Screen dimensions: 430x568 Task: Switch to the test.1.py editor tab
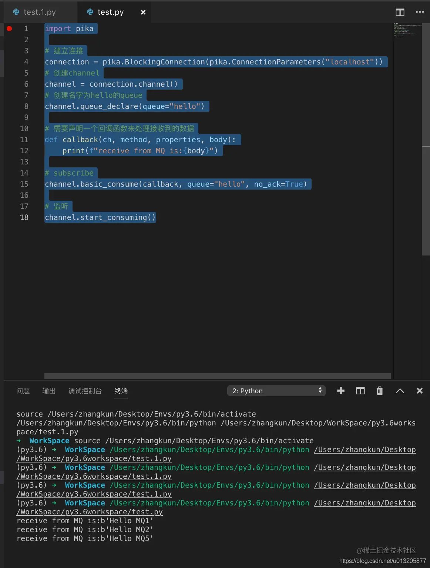[40, 12]
